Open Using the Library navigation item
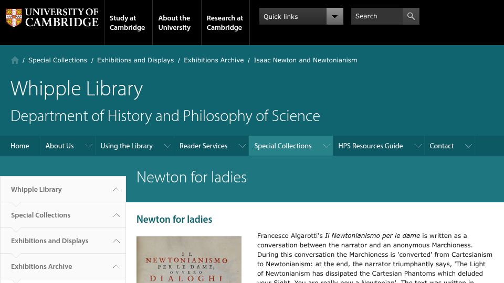 (x=127, y=146)
